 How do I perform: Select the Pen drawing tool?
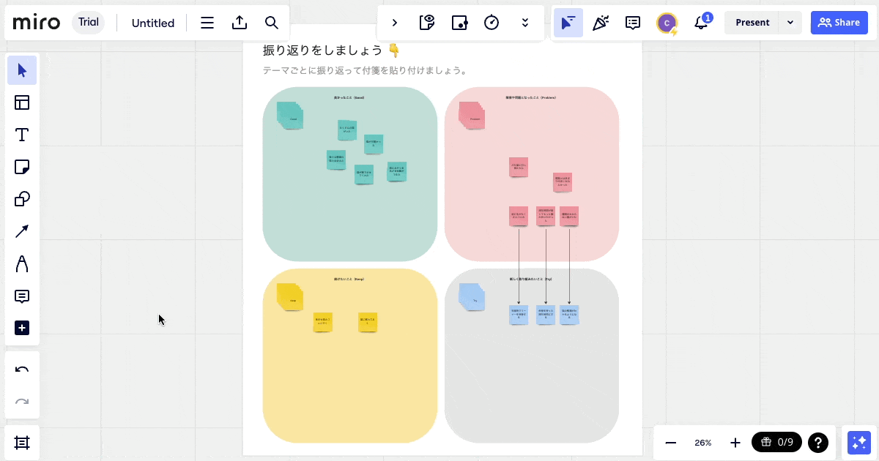click(22, 263)
